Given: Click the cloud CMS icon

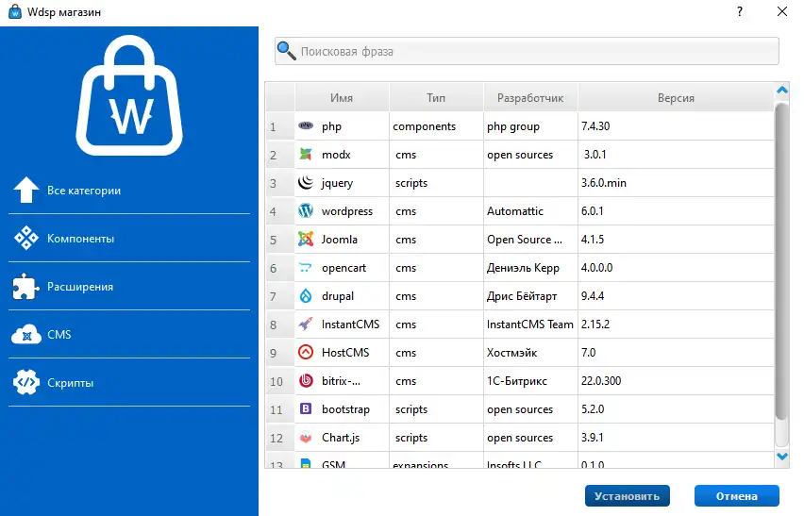Looking at the screenshot, I should [x=26, y=335].
